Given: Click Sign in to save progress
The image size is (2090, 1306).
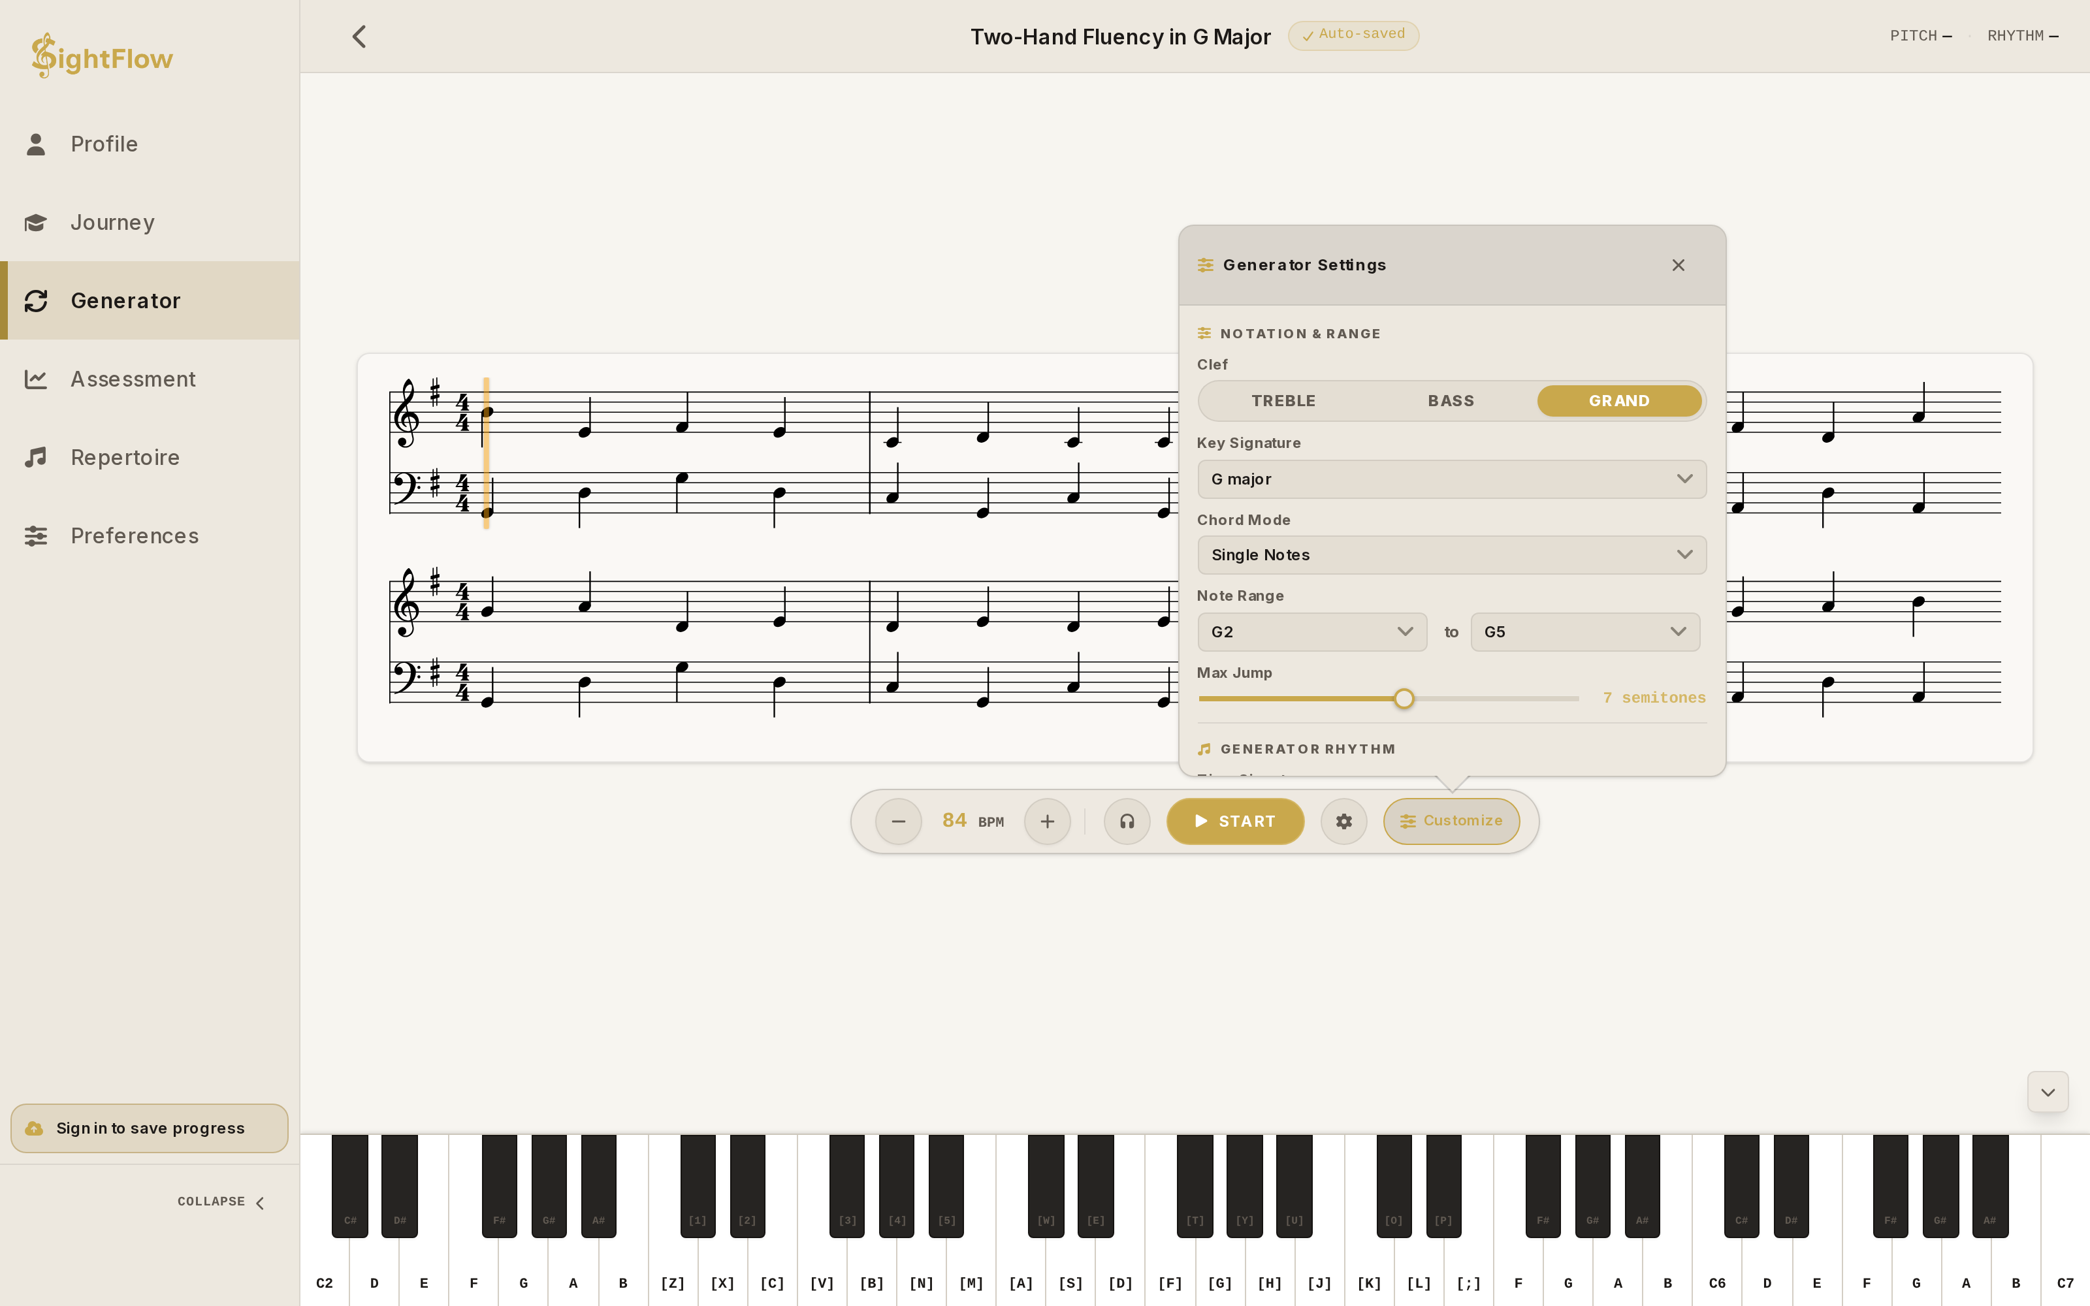Looking at the screenshot, I should [x=150, y=1128].
